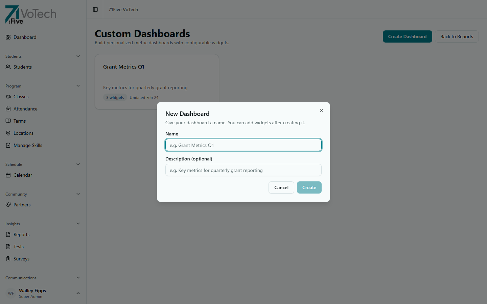Collapse the Program section chevron
This screenshot has width=487, height=304.
pyautogui.click(x=78, y=86)
